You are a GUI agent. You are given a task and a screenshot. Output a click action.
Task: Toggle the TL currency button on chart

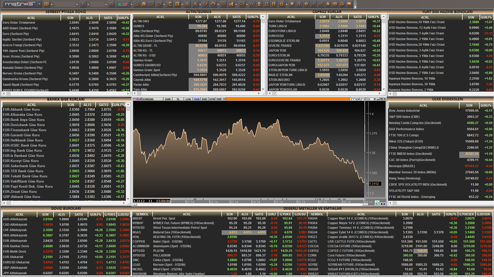pos(178,99)
